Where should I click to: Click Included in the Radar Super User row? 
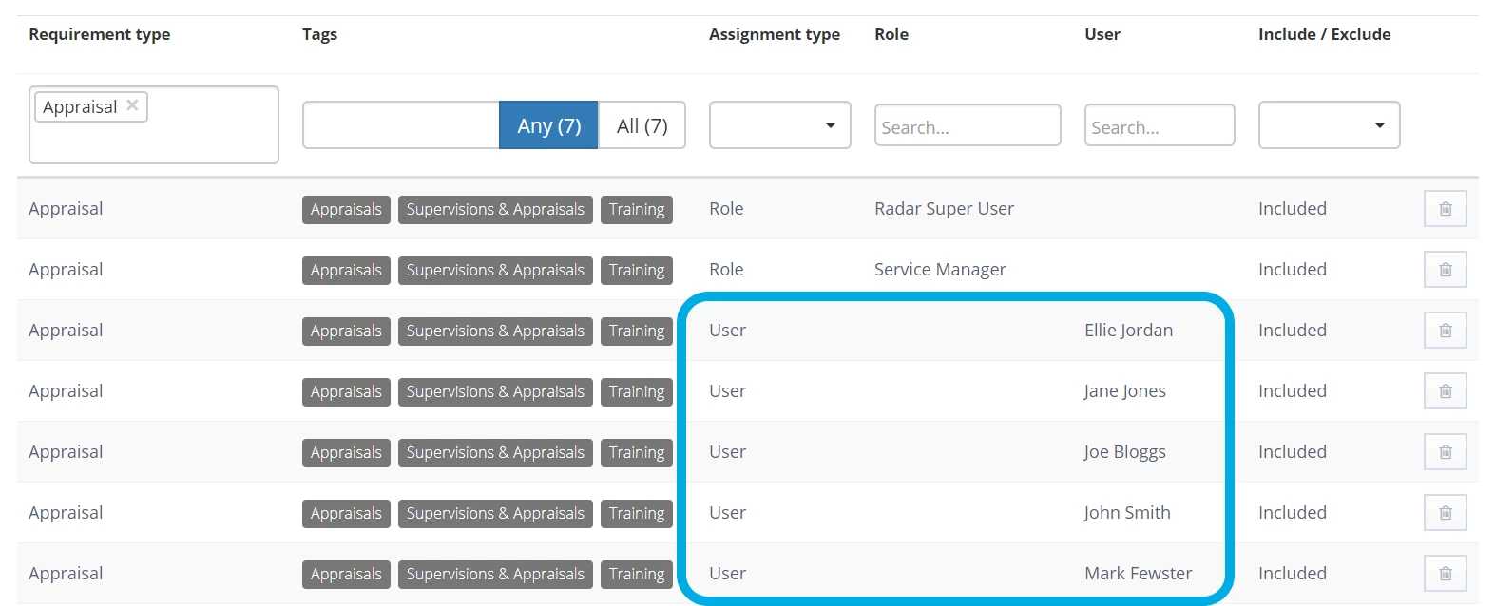(x=1293, y=209)
